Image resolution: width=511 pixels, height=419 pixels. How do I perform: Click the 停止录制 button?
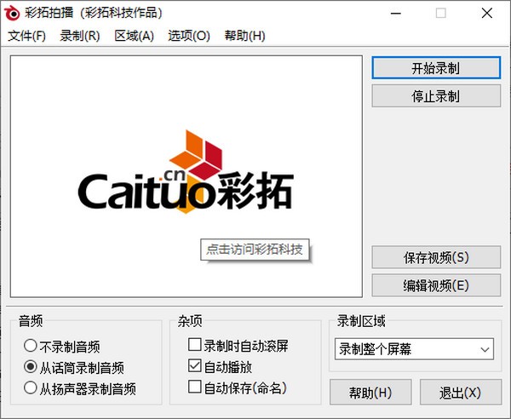[436, 95]
